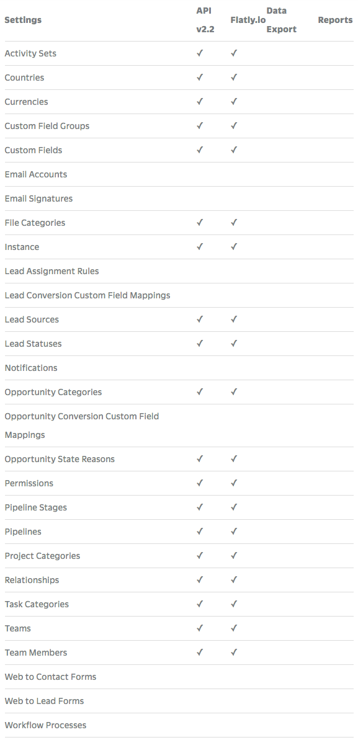This screenshot has width=358, height=740.
Task: Click the API v2.2 checkmark for Opportunity Categories
Action: pos(200,392)
